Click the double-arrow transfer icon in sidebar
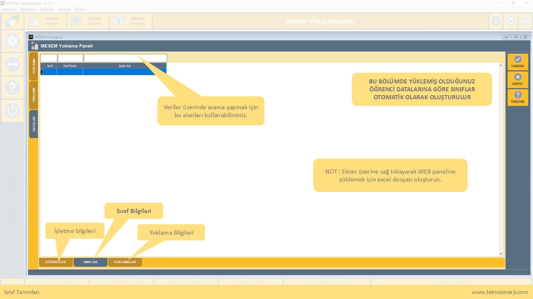Image resolution: width=533 pixels, height=299 pixels. coord(12,64)
